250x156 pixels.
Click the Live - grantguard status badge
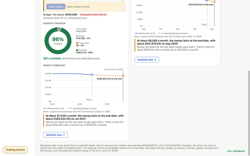(236, 151)
